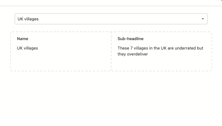The height and width of the screenshot is (126, 222).
Task: Select the UK villages value under Name
Action: pyautogui.click(x=27, y=48)
